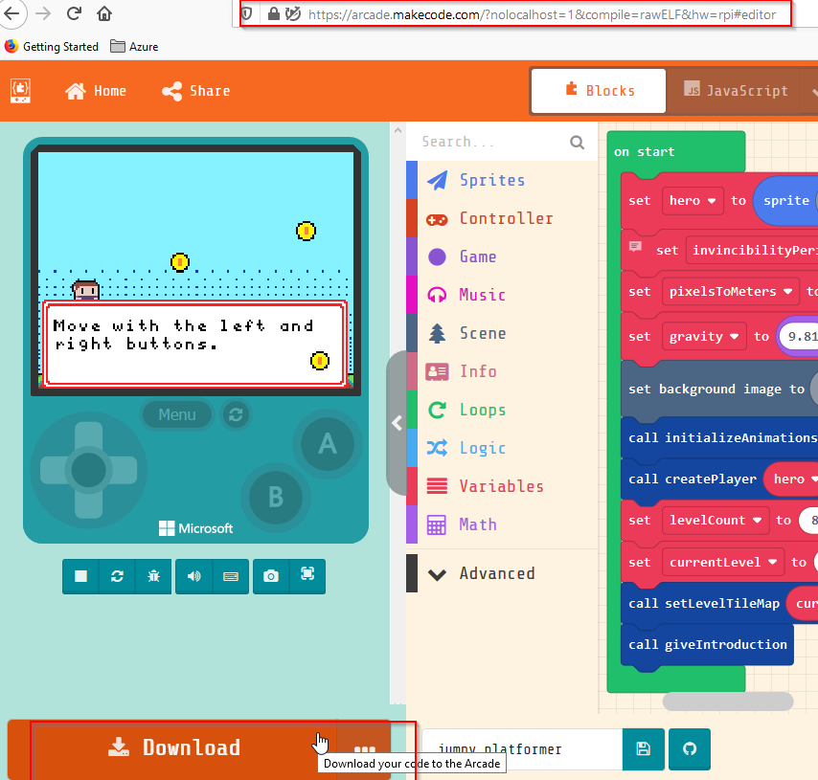The height and width of the screenshot is (780, 818).
Task: Open the Controller block category
Action: pyautogui.click(x=502, y=218)
